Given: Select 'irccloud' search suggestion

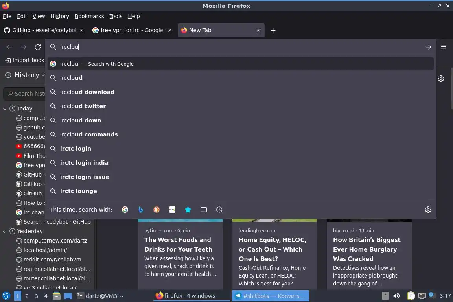Looking at the screenshot, I should pyautogui.click(x=241, y=78).
